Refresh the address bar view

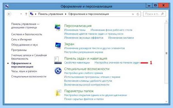(138, 14)
